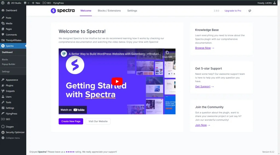This screenshot has height=155, width=280.
Task: Switch to Blocks / Extensions tab
Action: pyautogui.click(x=109, y=11)
